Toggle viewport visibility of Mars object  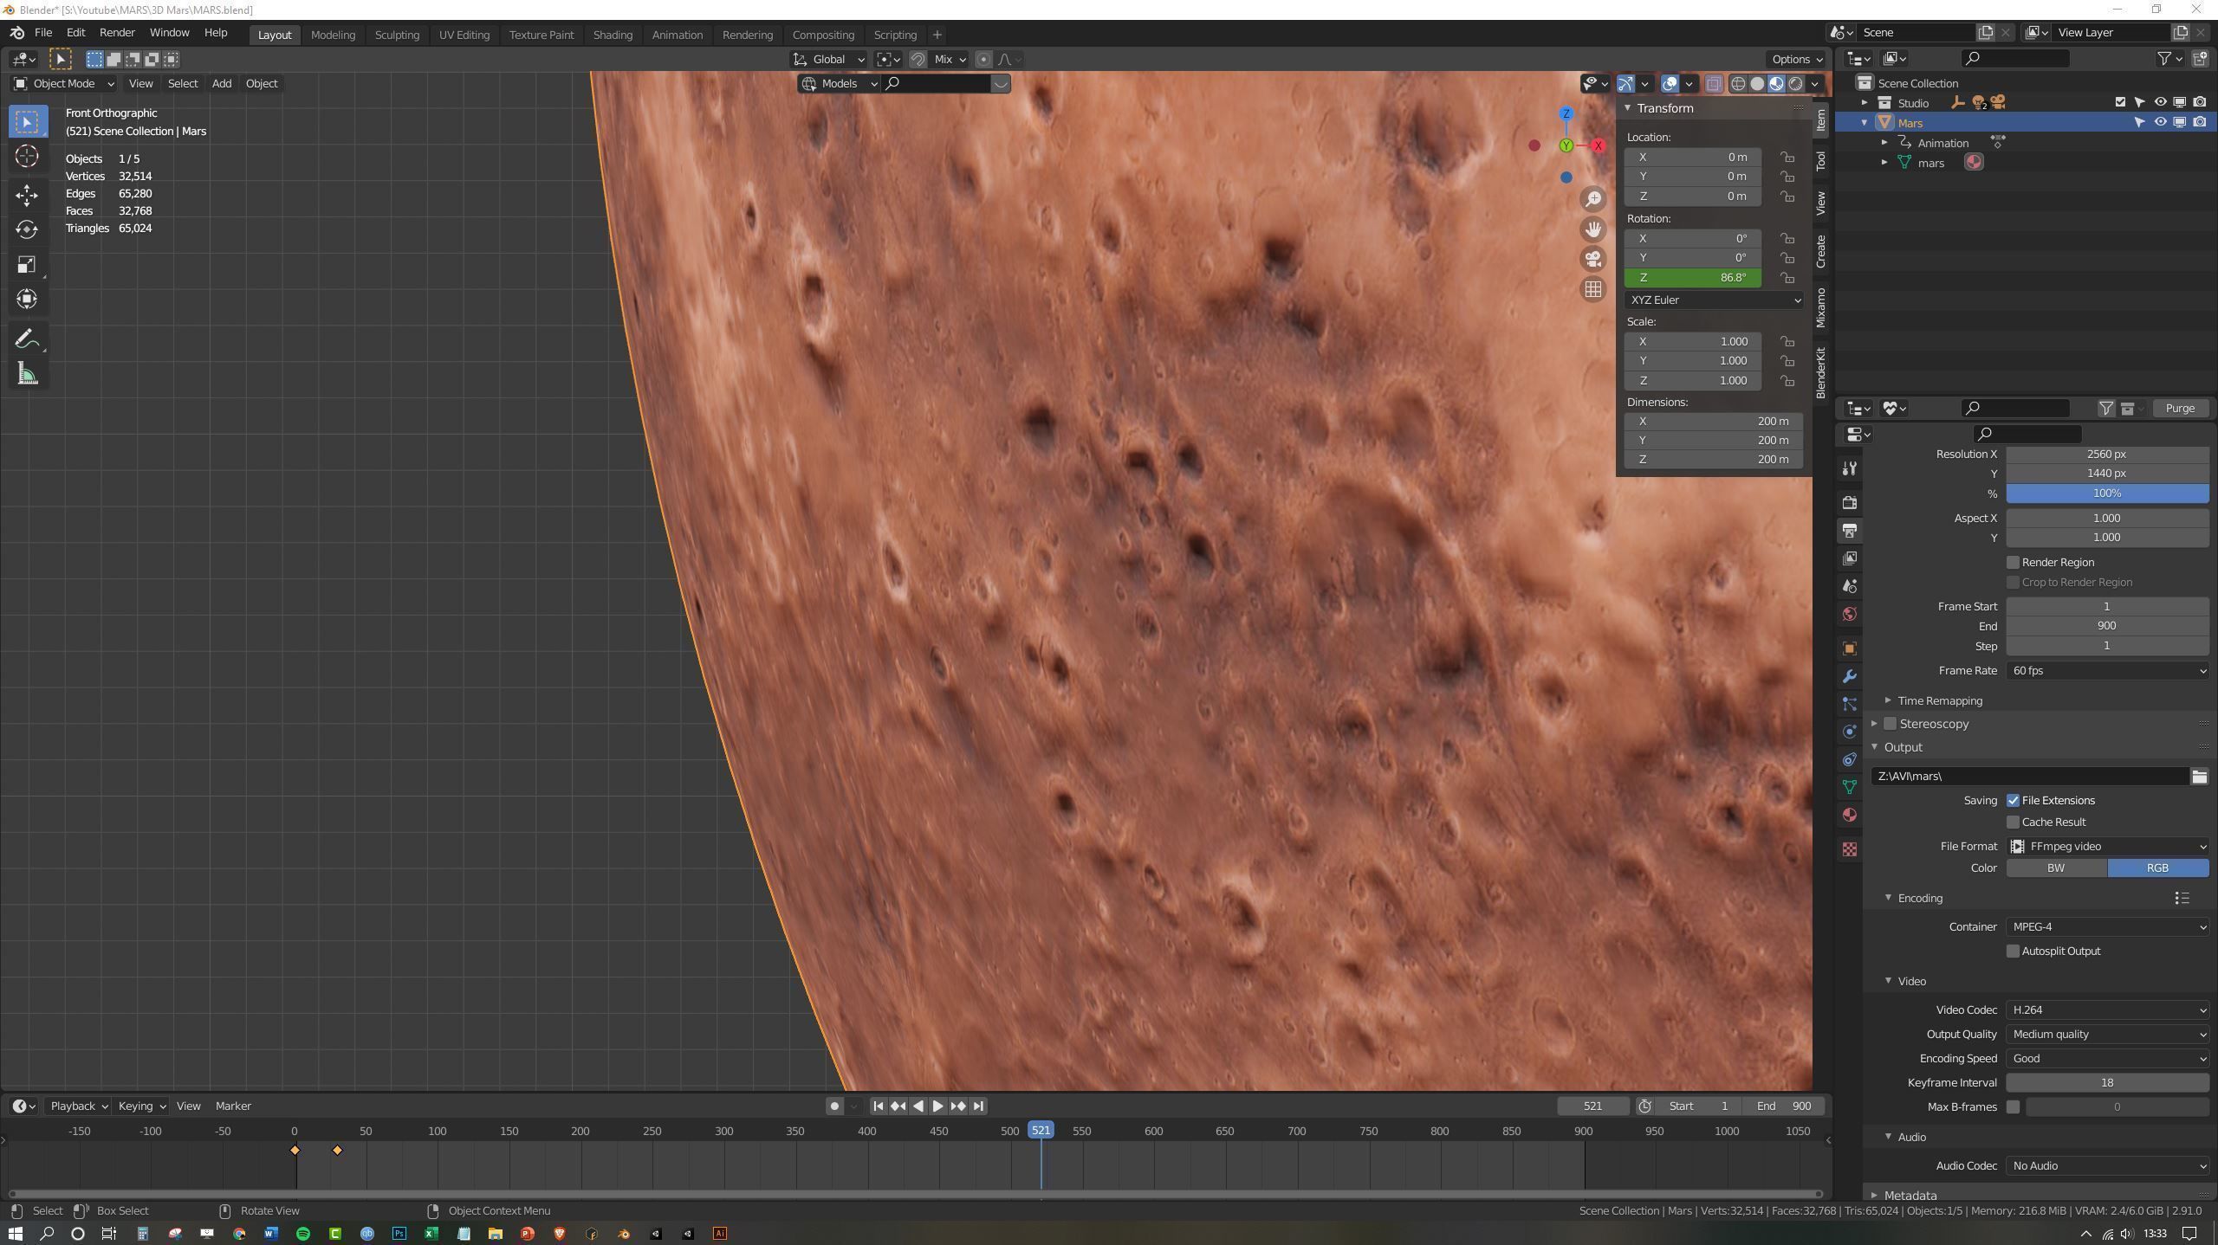2160,122
